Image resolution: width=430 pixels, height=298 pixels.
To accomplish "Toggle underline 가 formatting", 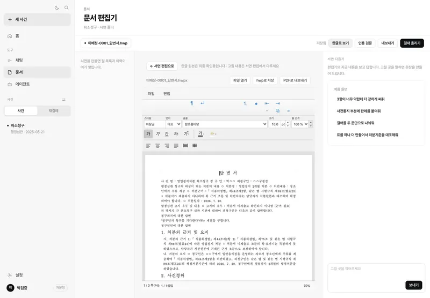I will coord(167,133).
